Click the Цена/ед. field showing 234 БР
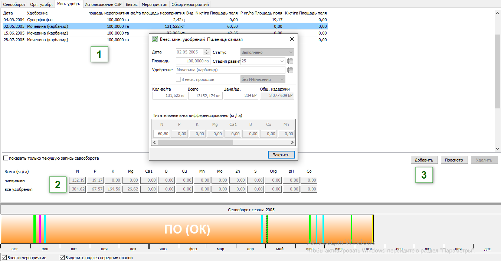501x261 pixels. [x=241, y=96]
